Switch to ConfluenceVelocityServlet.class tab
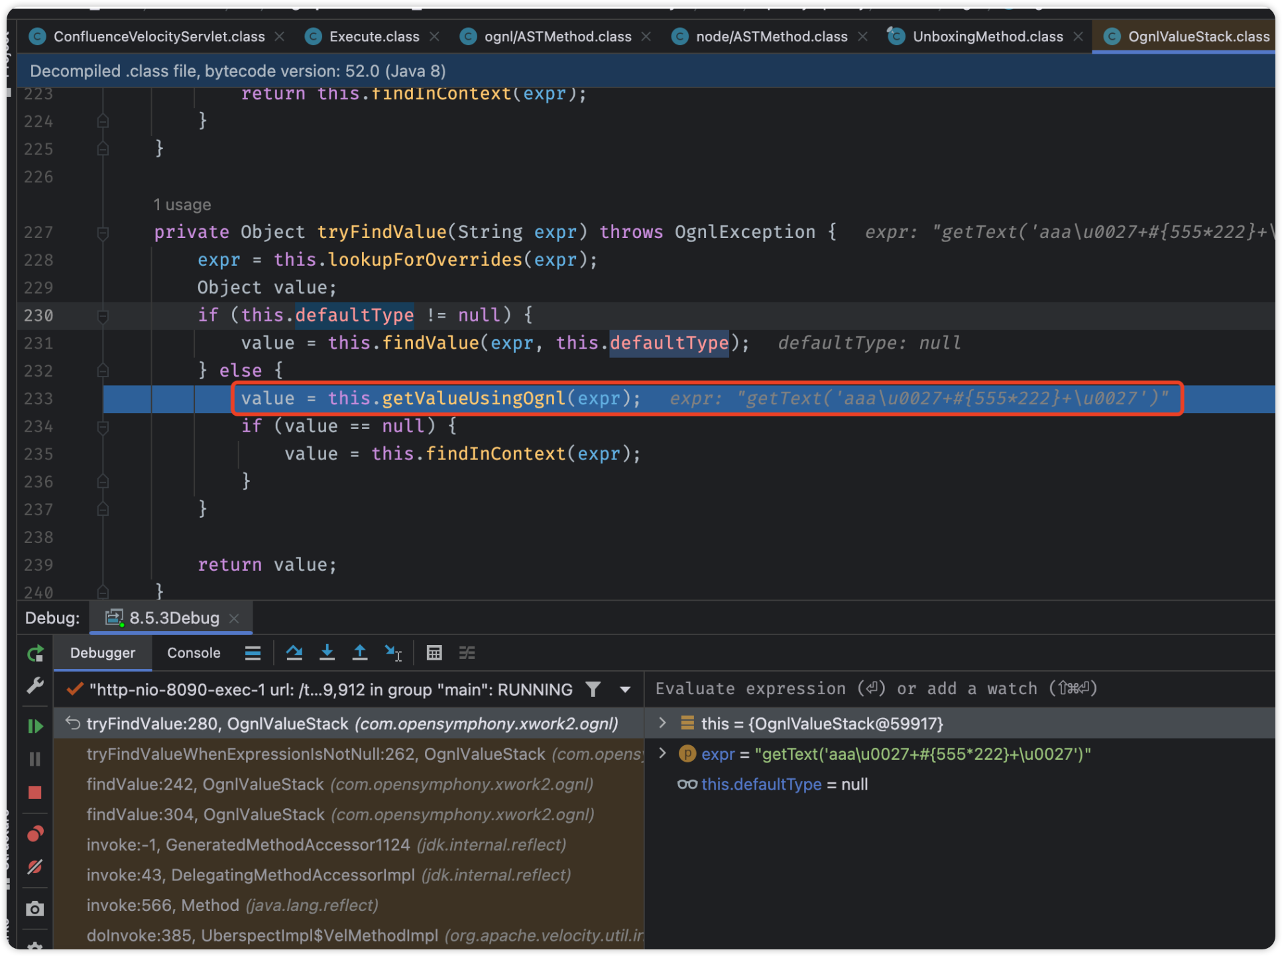The height and width of the screenshot is (956, 1282). pos(158,36)
